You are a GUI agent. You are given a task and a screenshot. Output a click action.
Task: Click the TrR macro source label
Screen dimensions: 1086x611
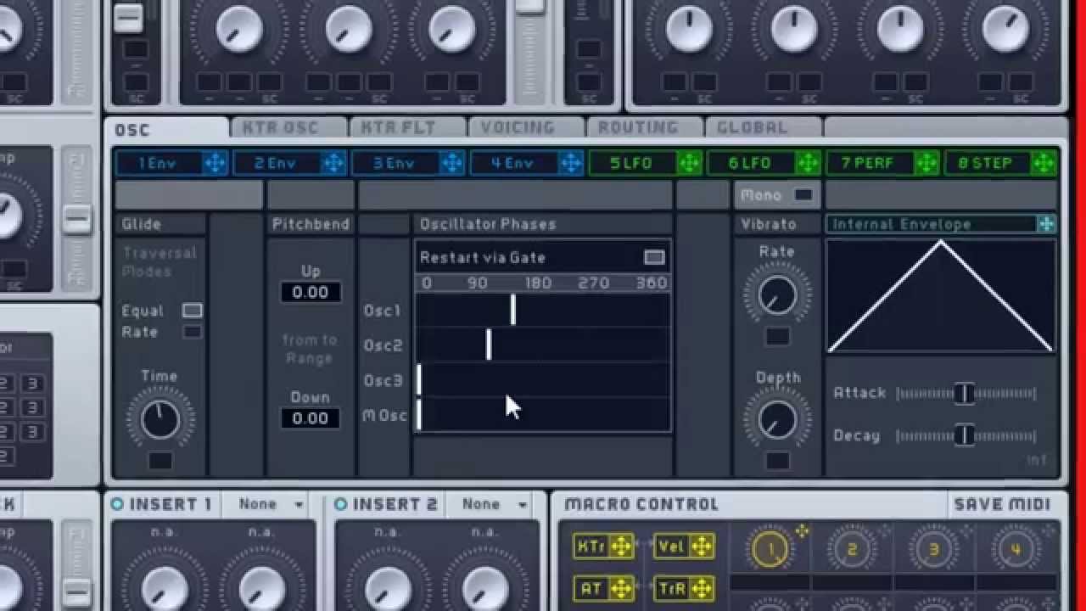pos(672,587)
